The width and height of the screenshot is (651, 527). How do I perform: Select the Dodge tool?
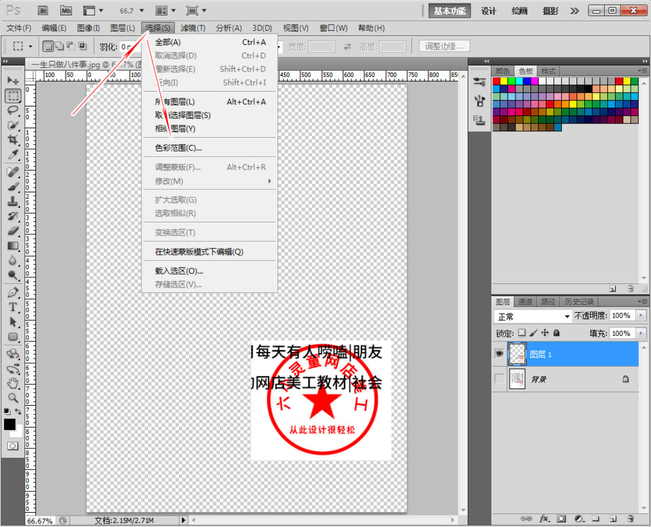tap(13, 275)
